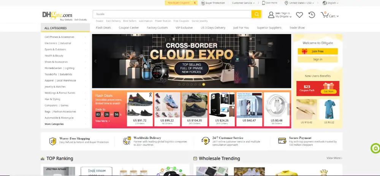Click the Fast Delivery search suggestion
Screen dimensions: 380x176
pos(113,21)
